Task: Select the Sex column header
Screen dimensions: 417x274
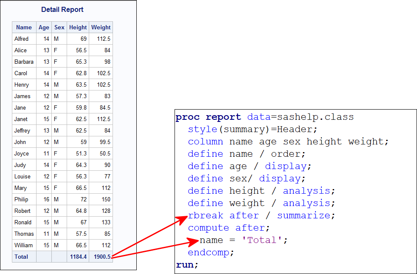Action: (x=59, y=27)
